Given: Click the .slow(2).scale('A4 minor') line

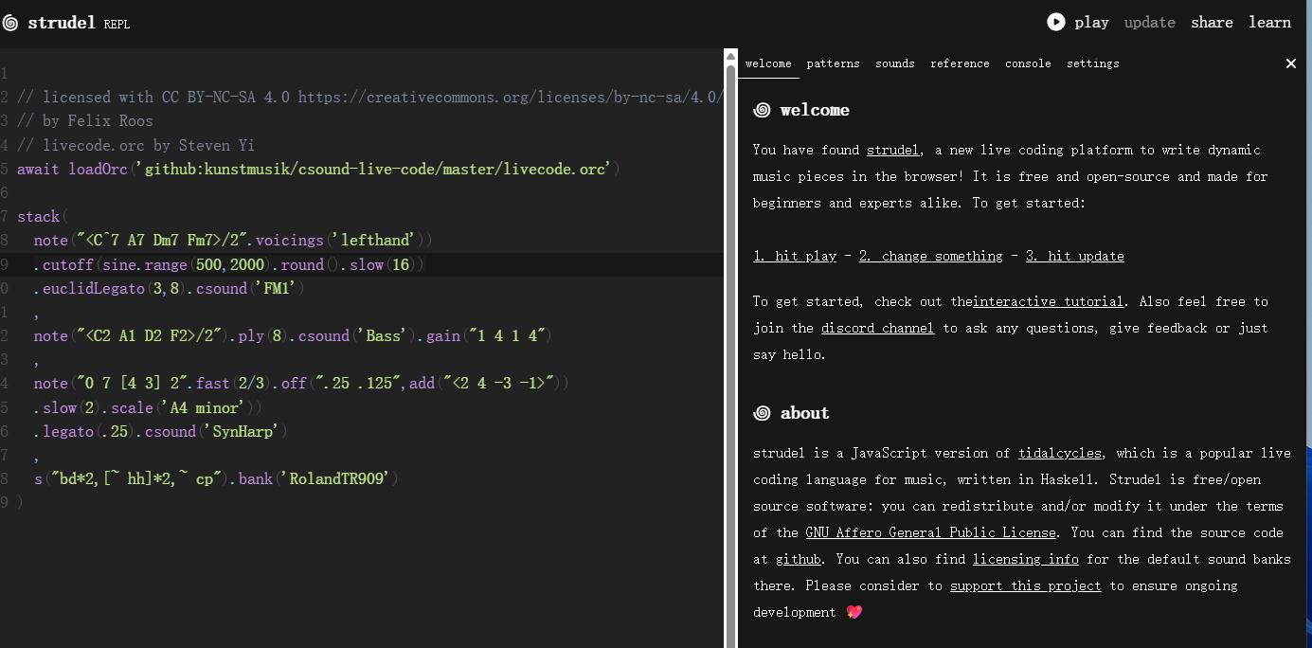Looking at the screenshot, I should [x=148, y=407].
